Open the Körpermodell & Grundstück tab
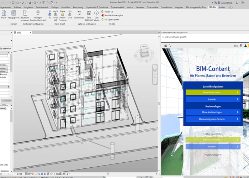The width and height of the screenshot is (249, 178). [97, 7]
